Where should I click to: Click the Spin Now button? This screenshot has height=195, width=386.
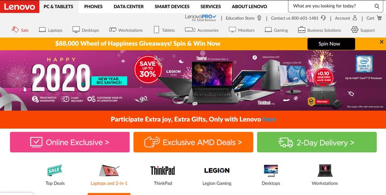[331, 44]
